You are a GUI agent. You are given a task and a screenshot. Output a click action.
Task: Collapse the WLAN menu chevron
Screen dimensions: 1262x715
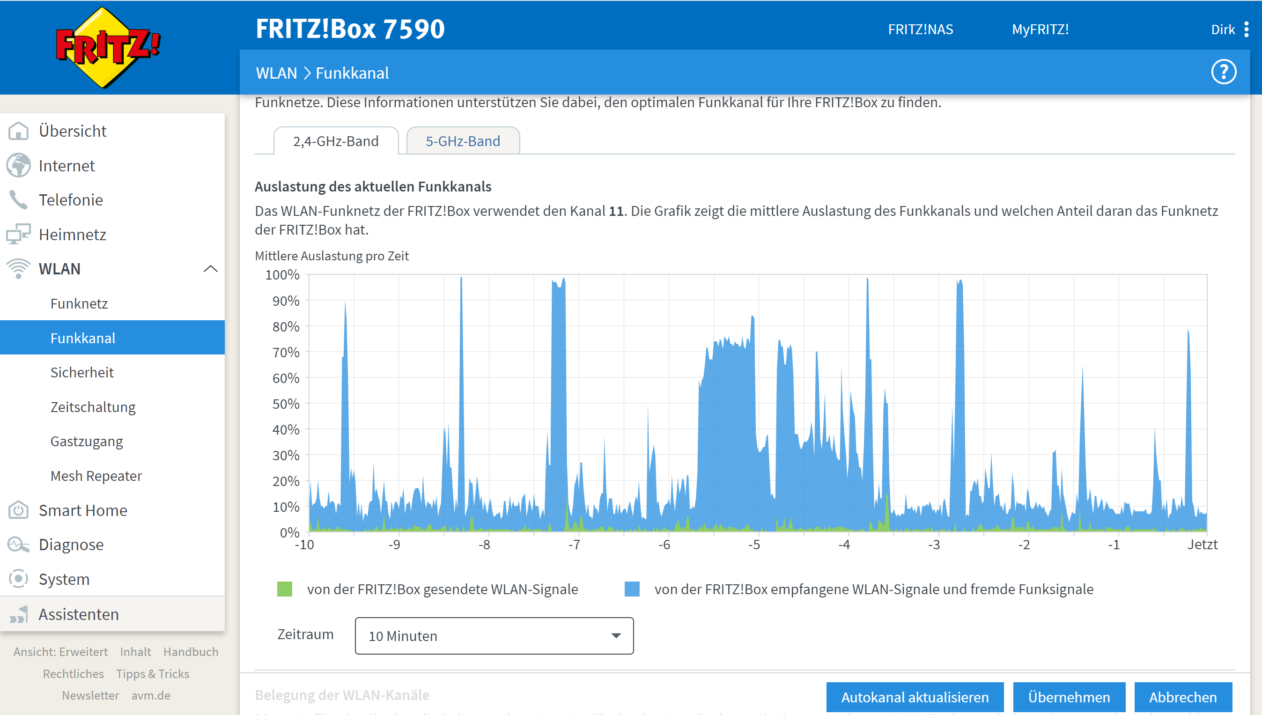[x=210, y=269]
